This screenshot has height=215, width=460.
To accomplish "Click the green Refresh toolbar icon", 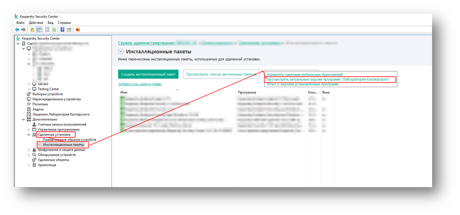I will 54,30.
